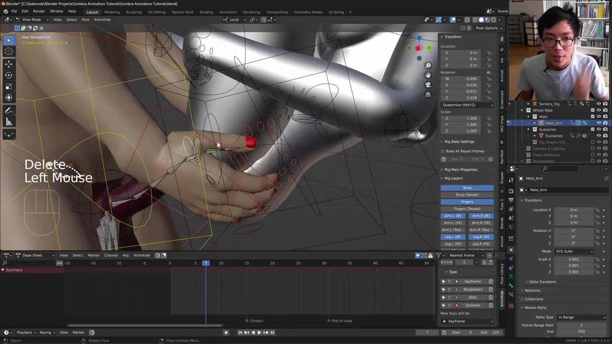
Task: Open the Quaternion (WXYZ) rotation mode dropdown
Action: pos(467,105)
